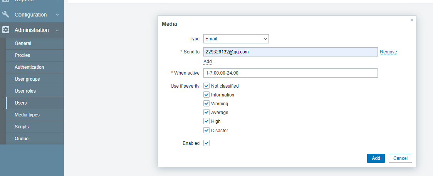Screen dimensions: 433x176
Task: Close the Media dialog with X
Action: [412, 20]
